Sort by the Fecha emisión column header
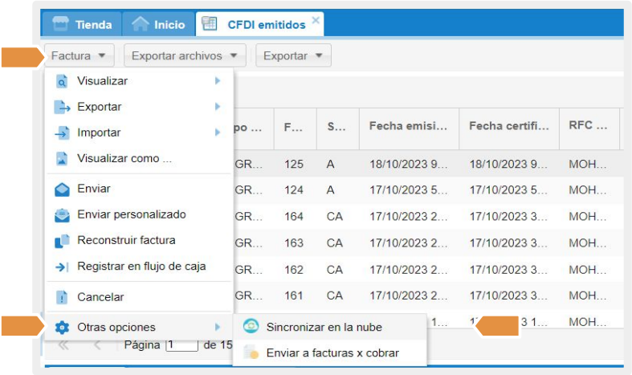This screenshot has height=375, width=632. (408, 127)
